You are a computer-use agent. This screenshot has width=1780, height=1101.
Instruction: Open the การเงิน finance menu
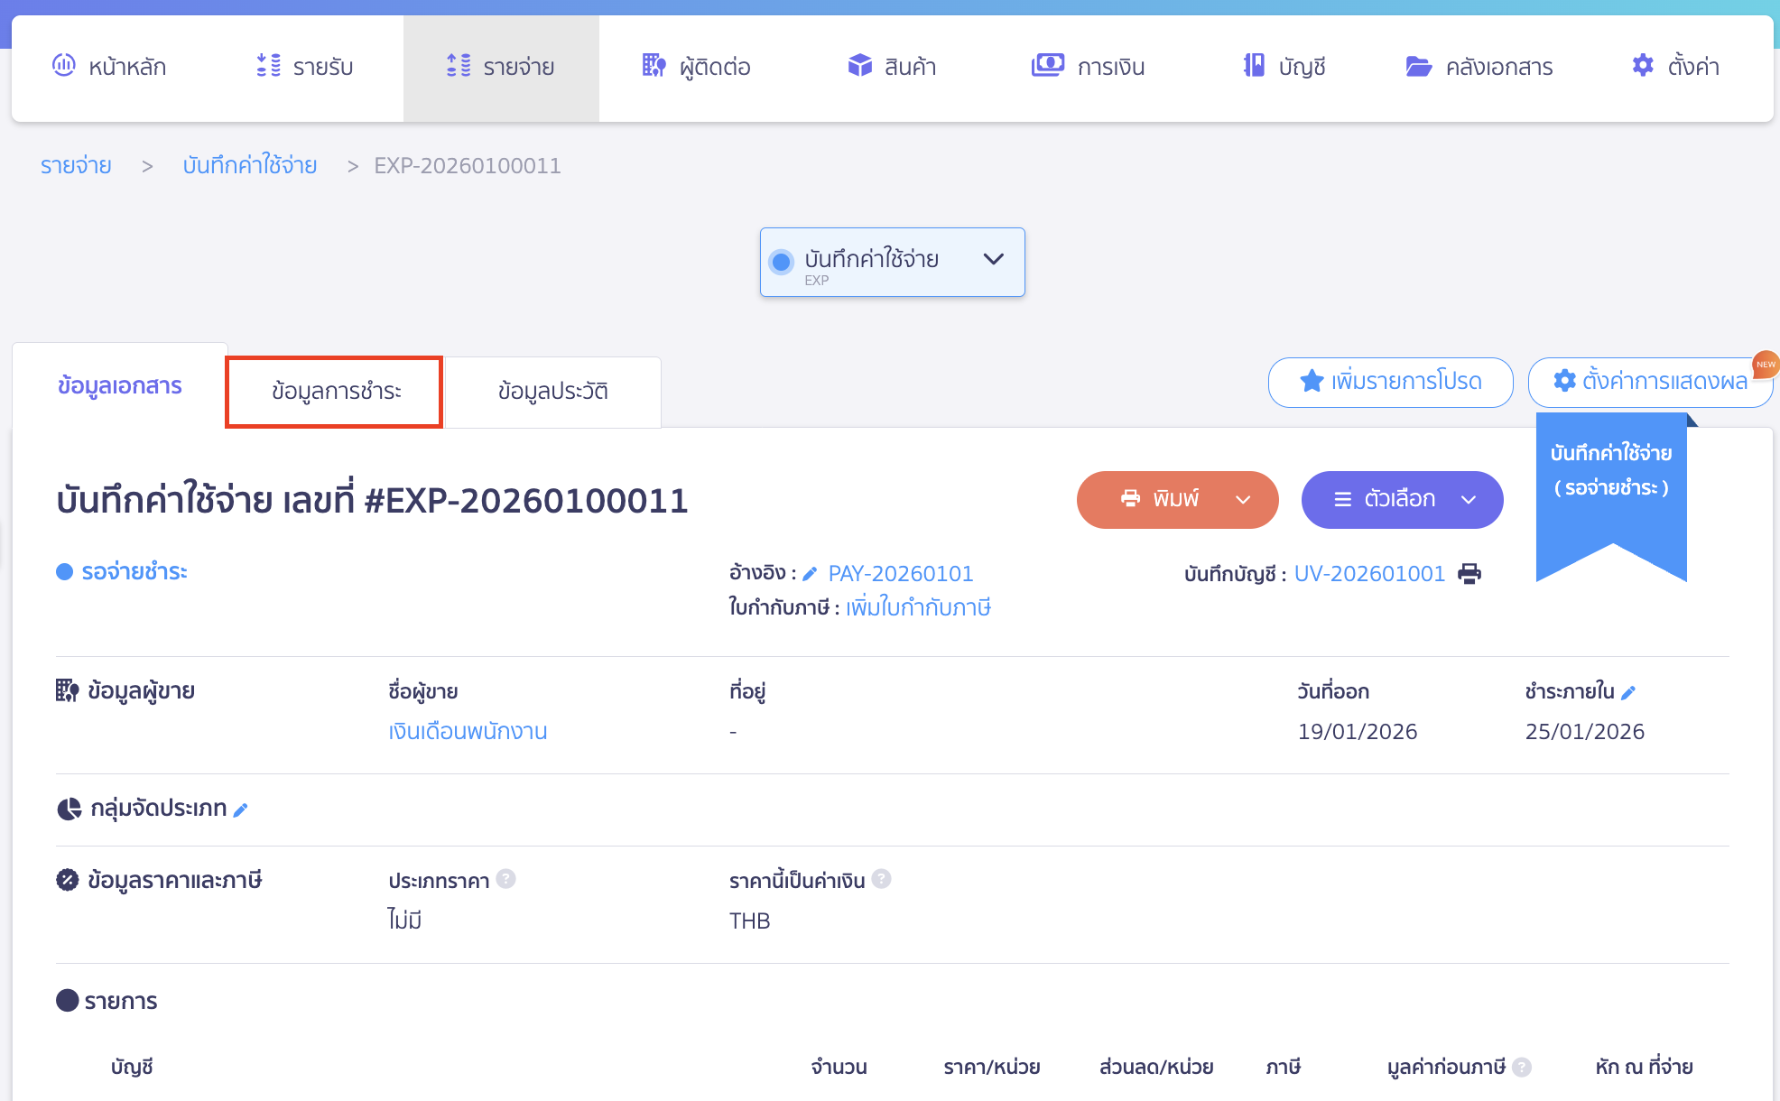pyautogui.click(x=1089, y=67)
